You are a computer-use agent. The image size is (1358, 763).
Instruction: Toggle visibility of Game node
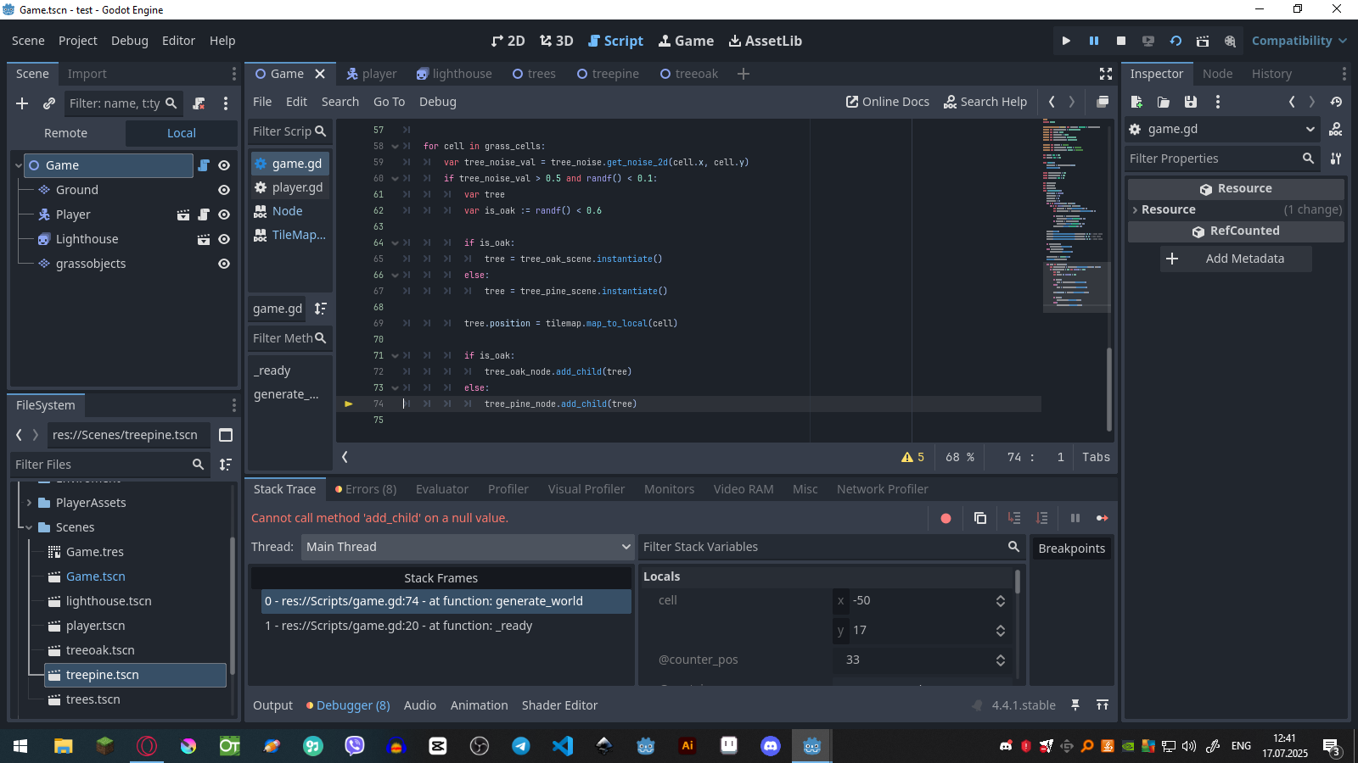(x=224, y=165)
